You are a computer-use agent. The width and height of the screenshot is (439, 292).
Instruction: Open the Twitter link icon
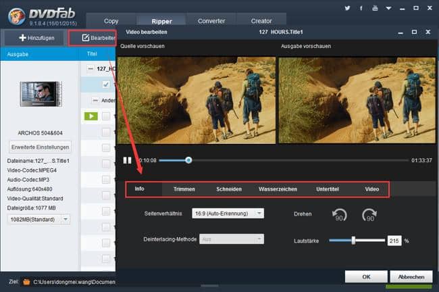(347, 8)
